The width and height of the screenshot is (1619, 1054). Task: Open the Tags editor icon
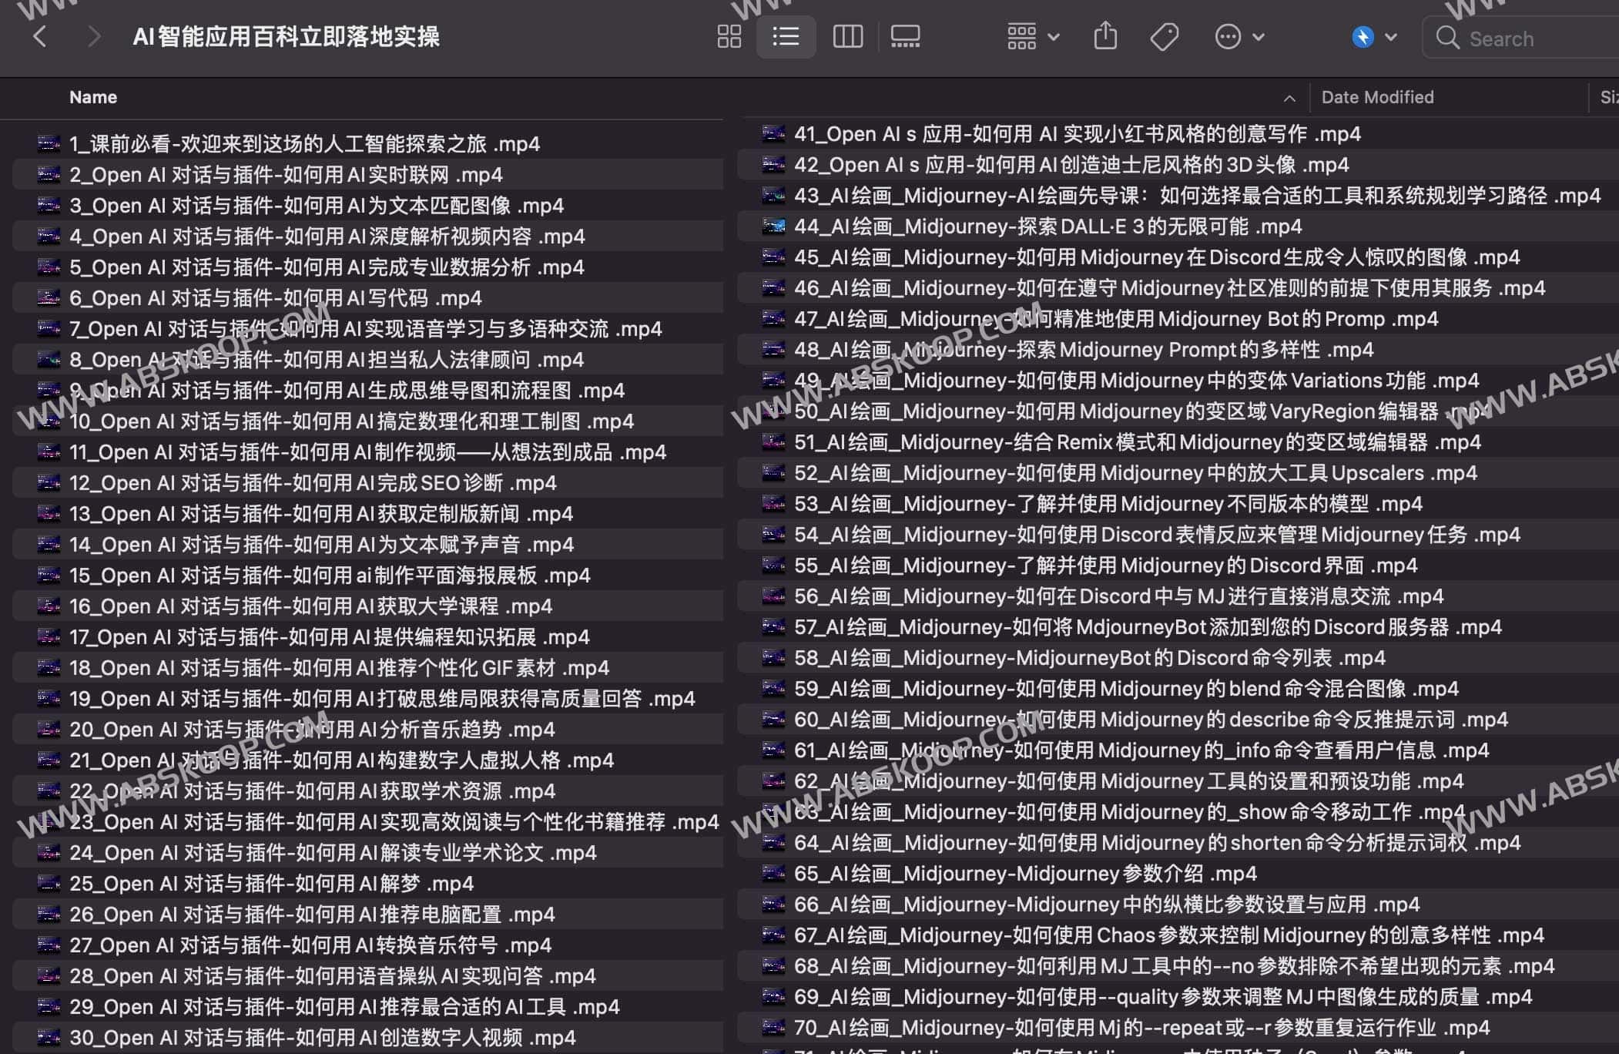tap(1164, 36)
